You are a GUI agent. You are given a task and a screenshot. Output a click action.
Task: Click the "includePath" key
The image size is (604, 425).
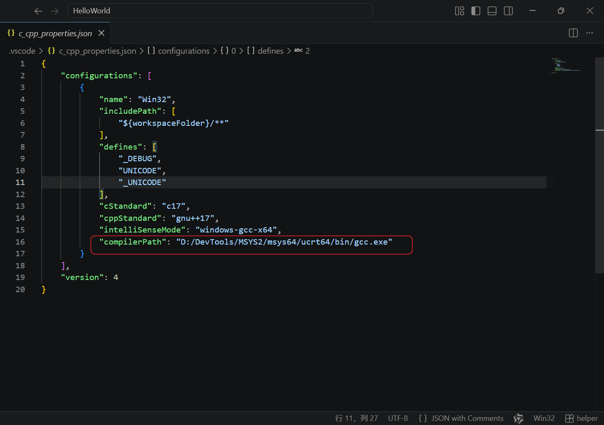click(130, 111)
